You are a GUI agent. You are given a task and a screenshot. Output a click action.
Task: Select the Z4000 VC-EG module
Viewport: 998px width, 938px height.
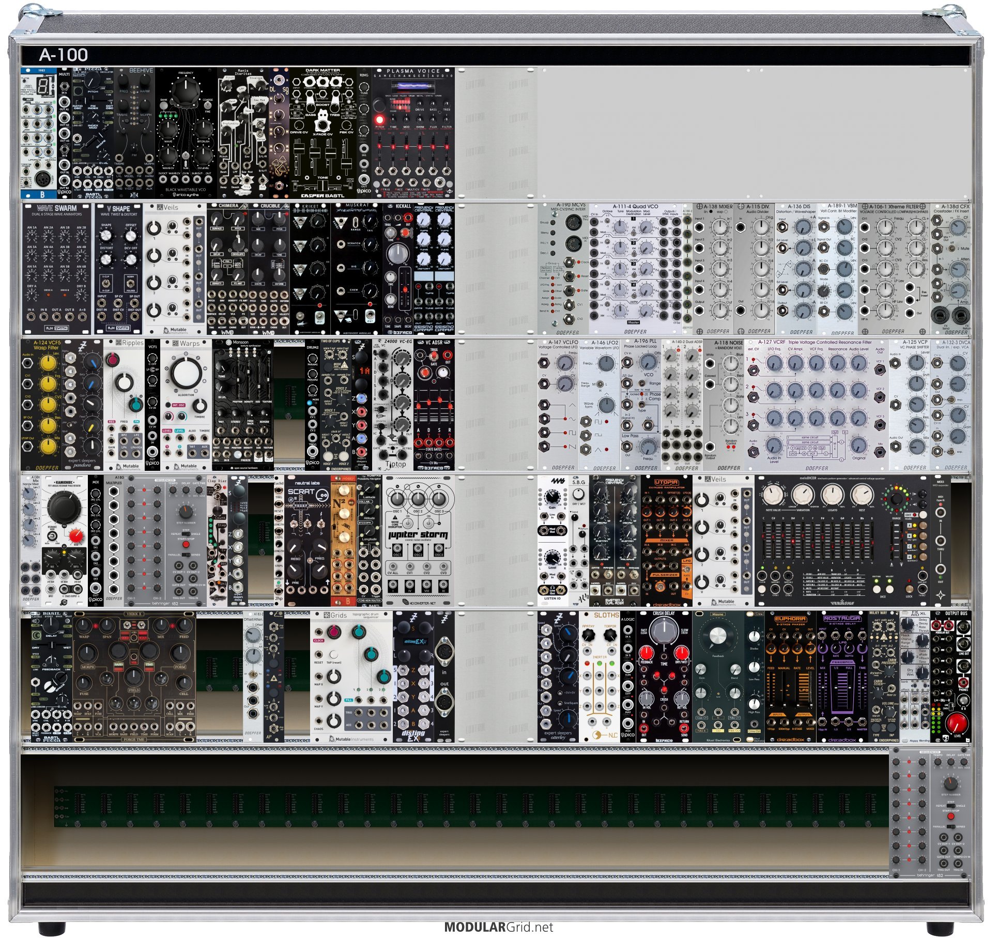tap(393, 405)
